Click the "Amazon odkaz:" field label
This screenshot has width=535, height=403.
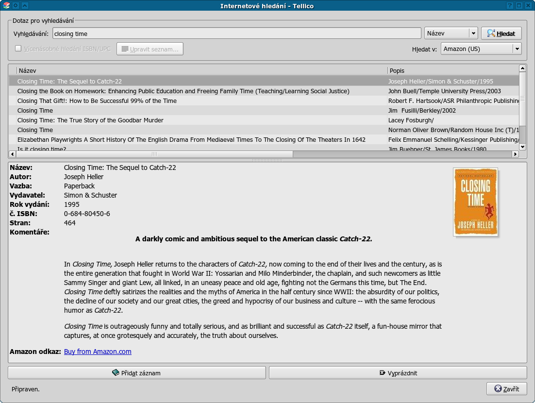35,352
